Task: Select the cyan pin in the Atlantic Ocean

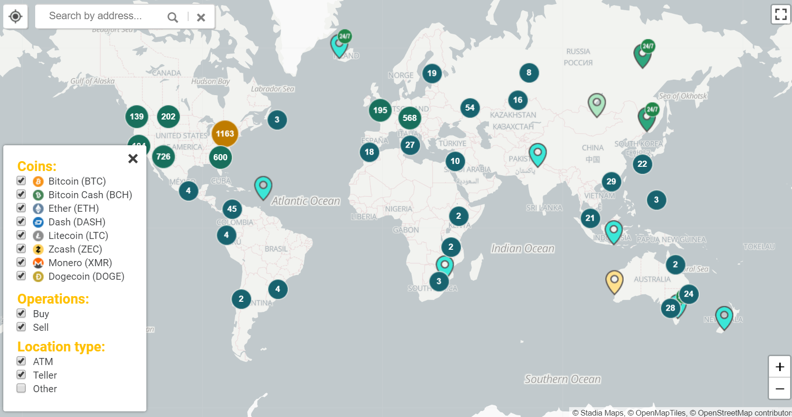Action: click(263, 188)
